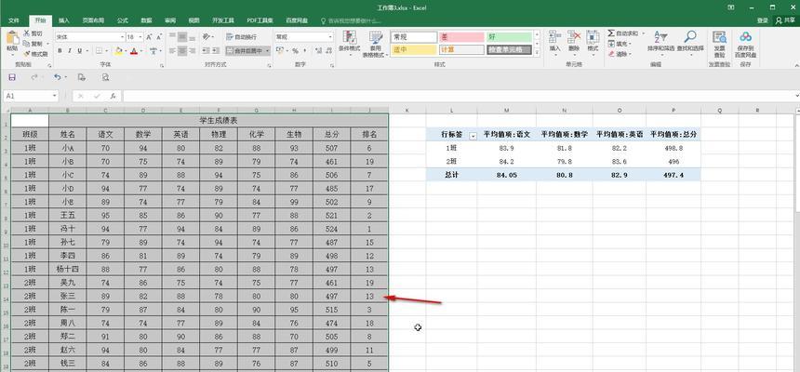Apply the 差 (Bad) cell style

tap(461, 37)
